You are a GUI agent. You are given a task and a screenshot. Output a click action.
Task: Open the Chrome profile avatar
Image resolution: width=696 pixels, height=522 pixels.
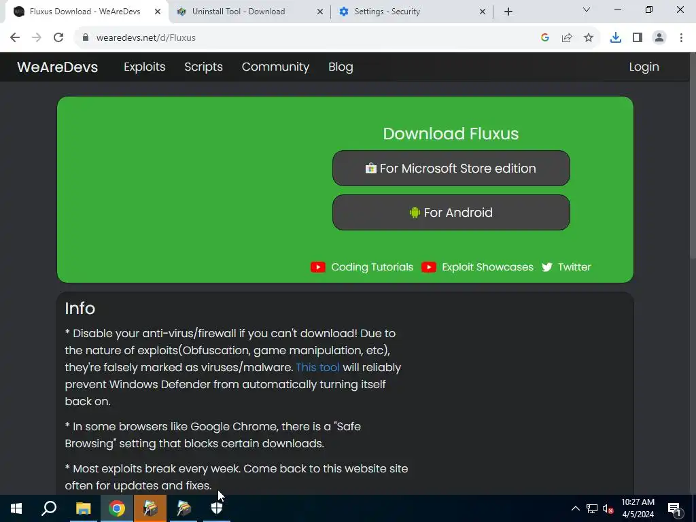659,38
